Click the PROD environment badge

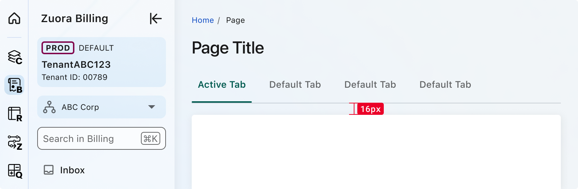pyautogui.click(x=58, y=48)
